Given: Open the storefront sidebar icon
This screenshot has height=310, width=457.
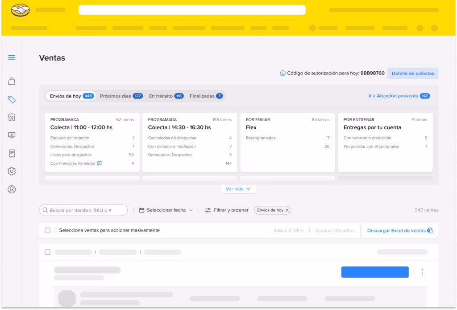Looking at the screenshot, I should [x=12, y=117].
